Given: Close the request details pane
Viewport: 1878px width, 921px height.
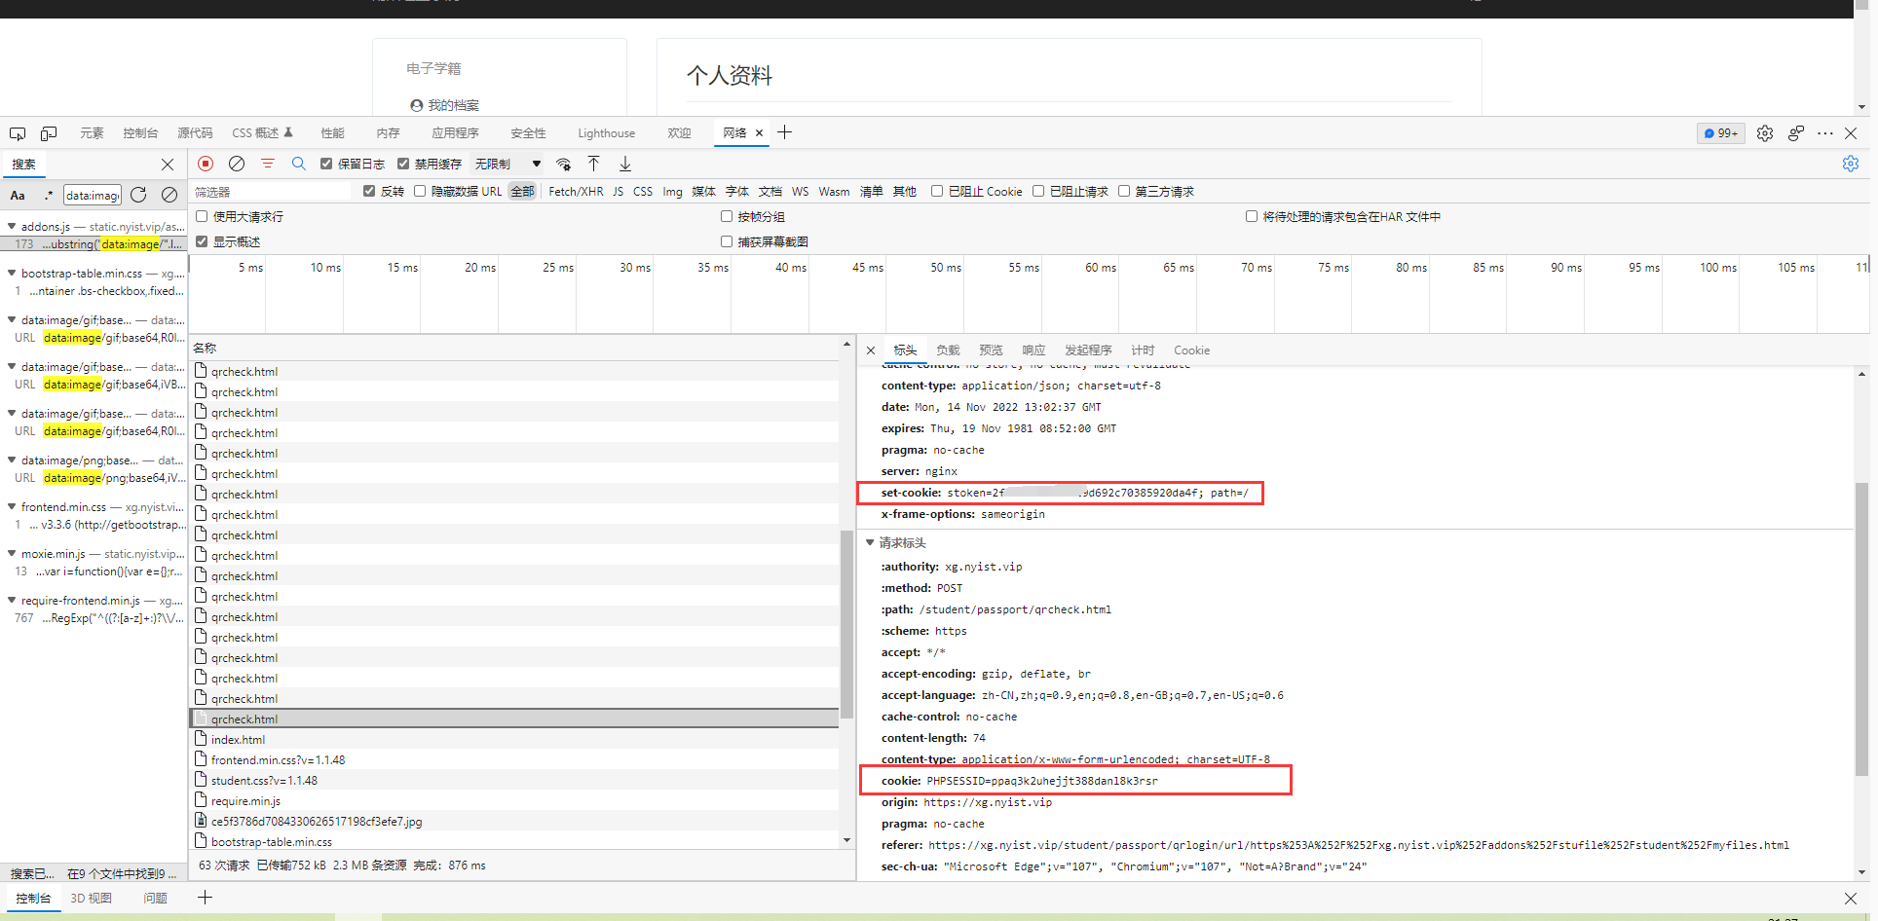Looking at the screenshot, I should pos(871,350).
